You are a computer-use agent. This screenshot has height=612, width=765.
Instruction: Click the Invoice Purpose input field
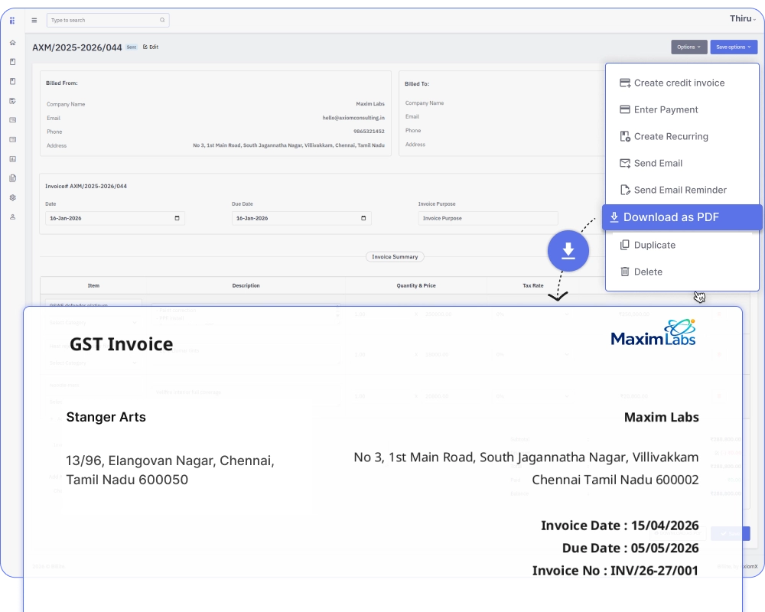click(488, 218)
